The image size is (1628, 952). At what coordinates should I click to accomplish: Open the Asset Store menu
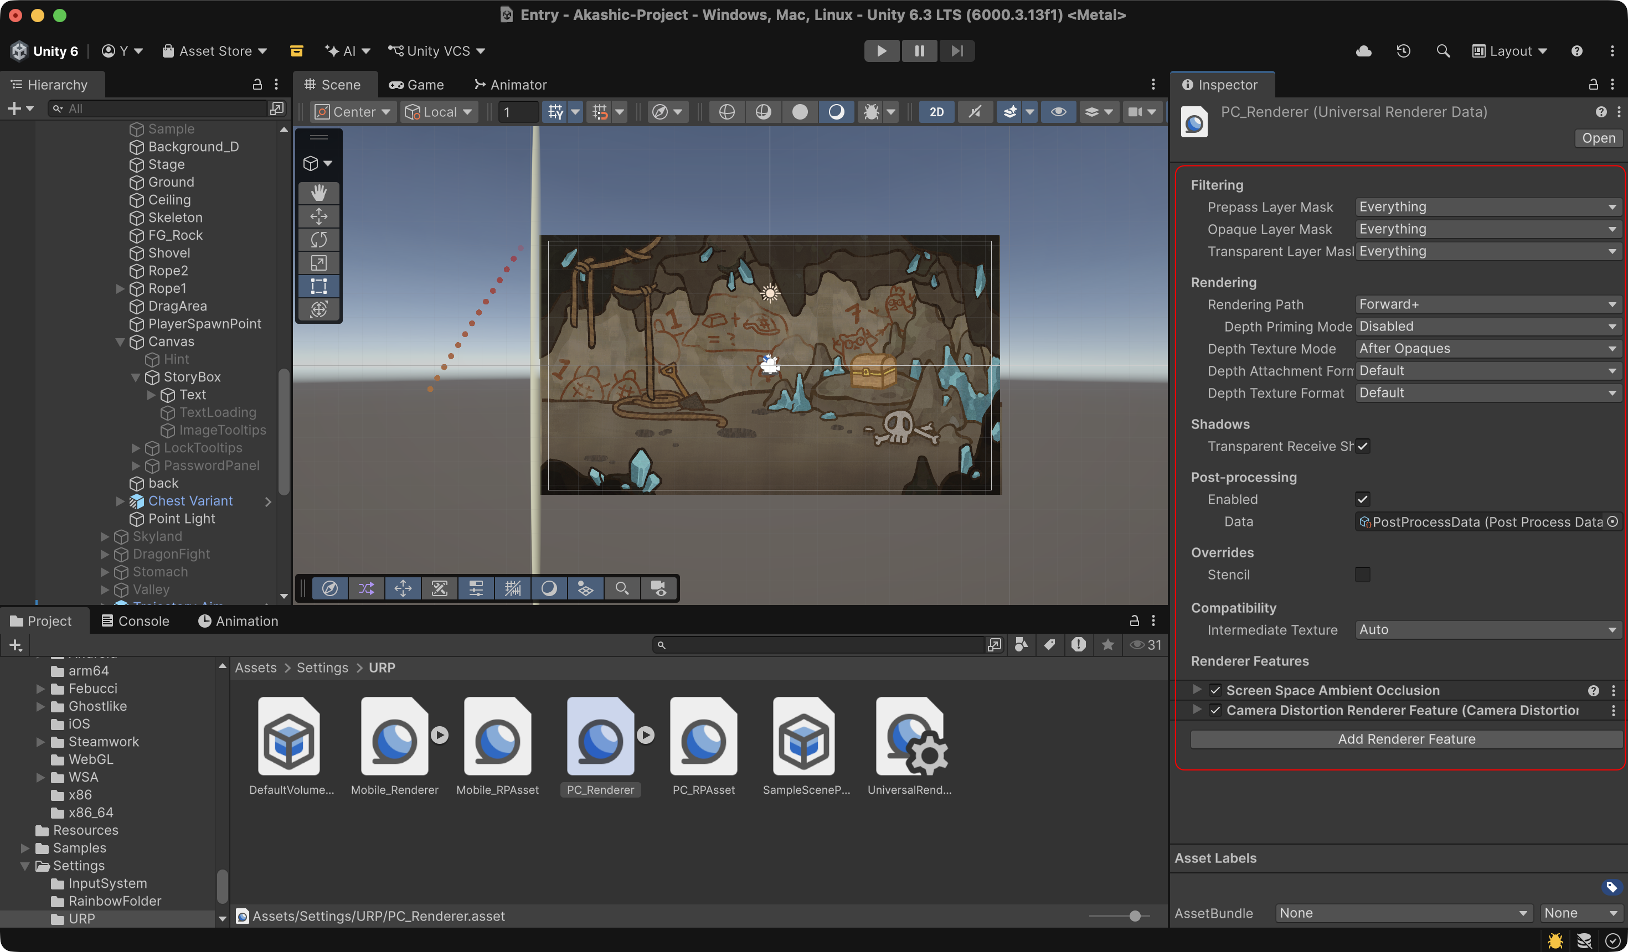click(214, 51)
